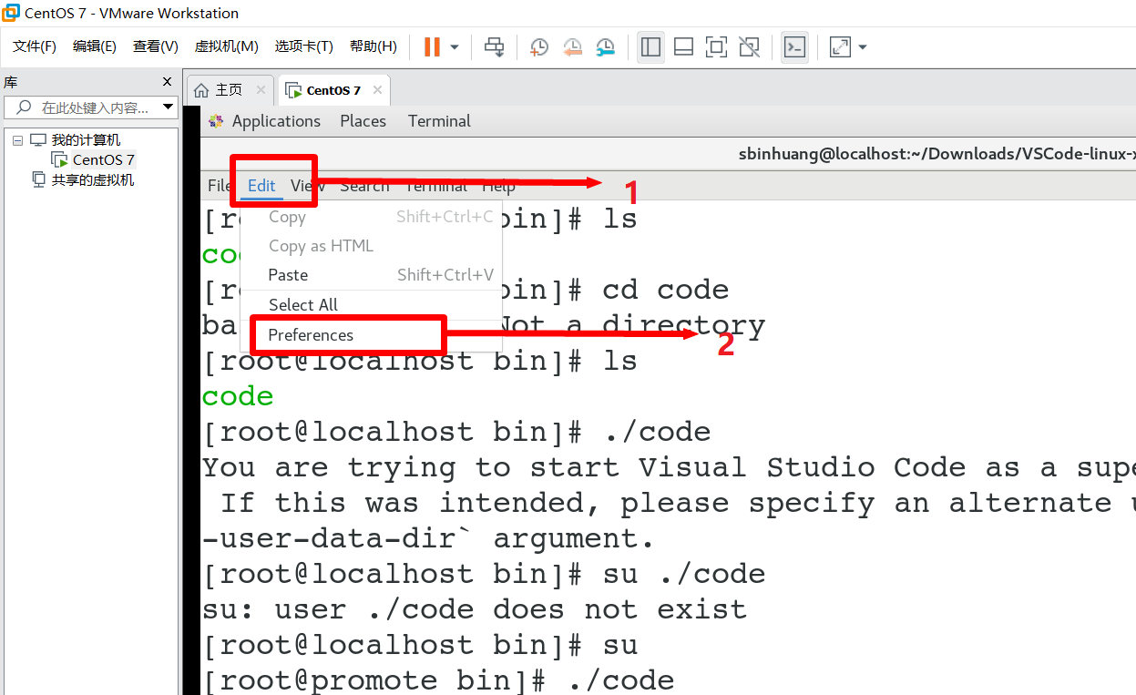The image size is (1136, 695).
Task: Switch the virtual machine to Unity mode
Action: 749,46
